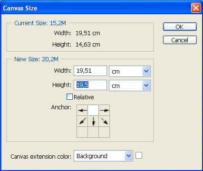Choose the middle-left diagonal arrow anchor
Viewport: 203px width, 171px height.
[x=82, y=121]
